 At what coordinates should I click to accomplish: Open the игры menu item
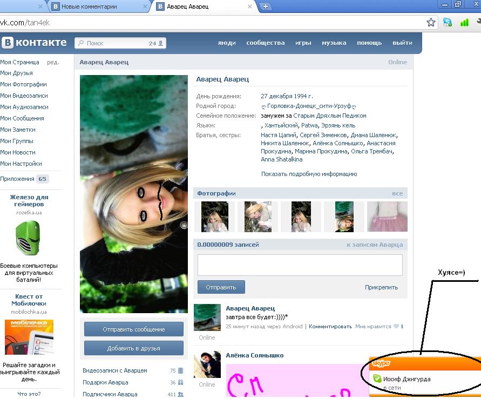click(303, 43)
